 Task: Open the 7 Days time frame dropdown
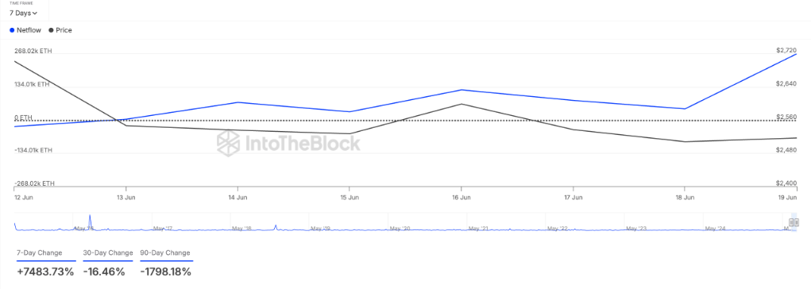pos(23,13)
